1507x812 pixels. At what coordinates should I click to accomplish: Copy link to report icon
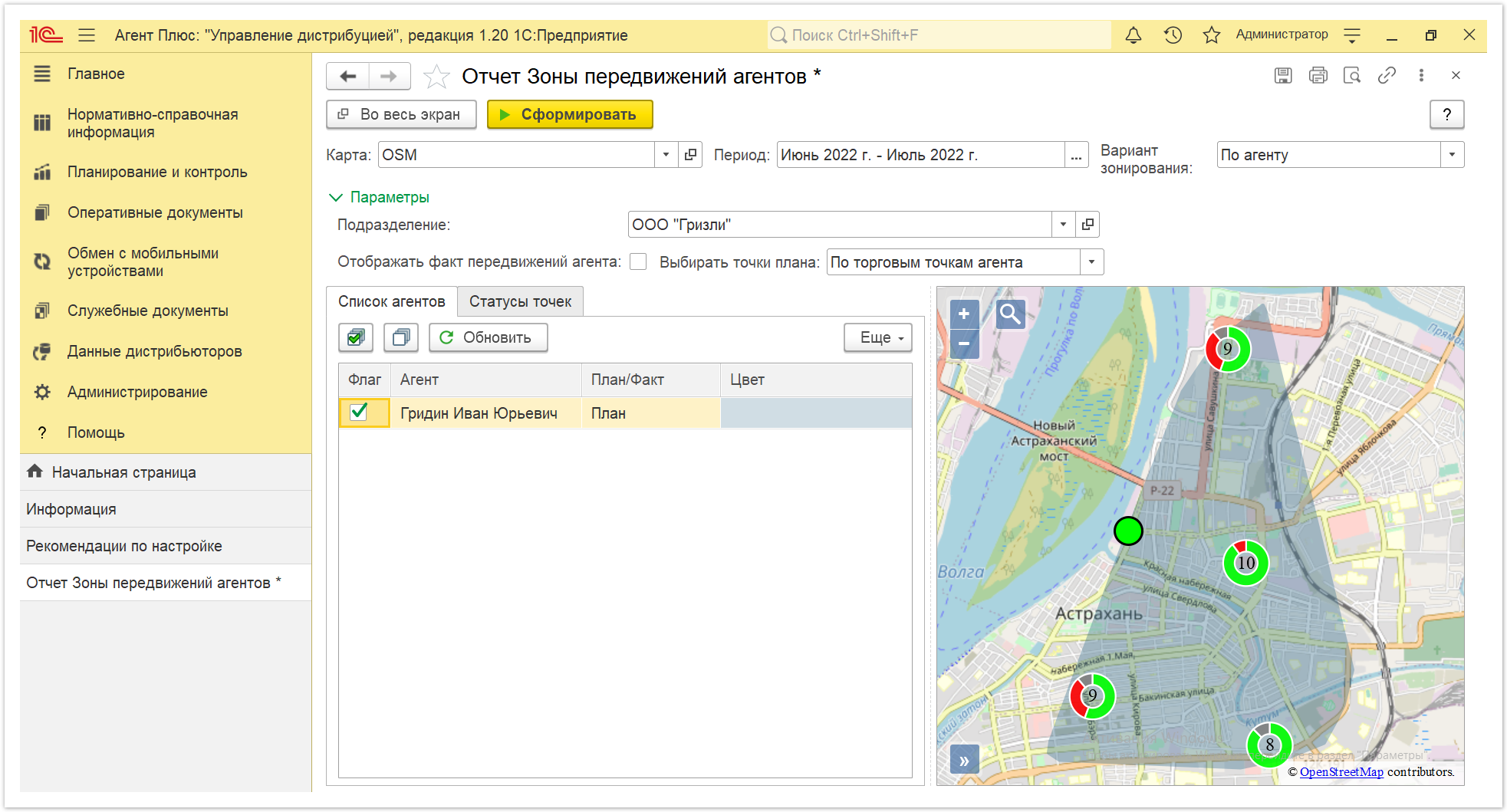pos(1387,75)
